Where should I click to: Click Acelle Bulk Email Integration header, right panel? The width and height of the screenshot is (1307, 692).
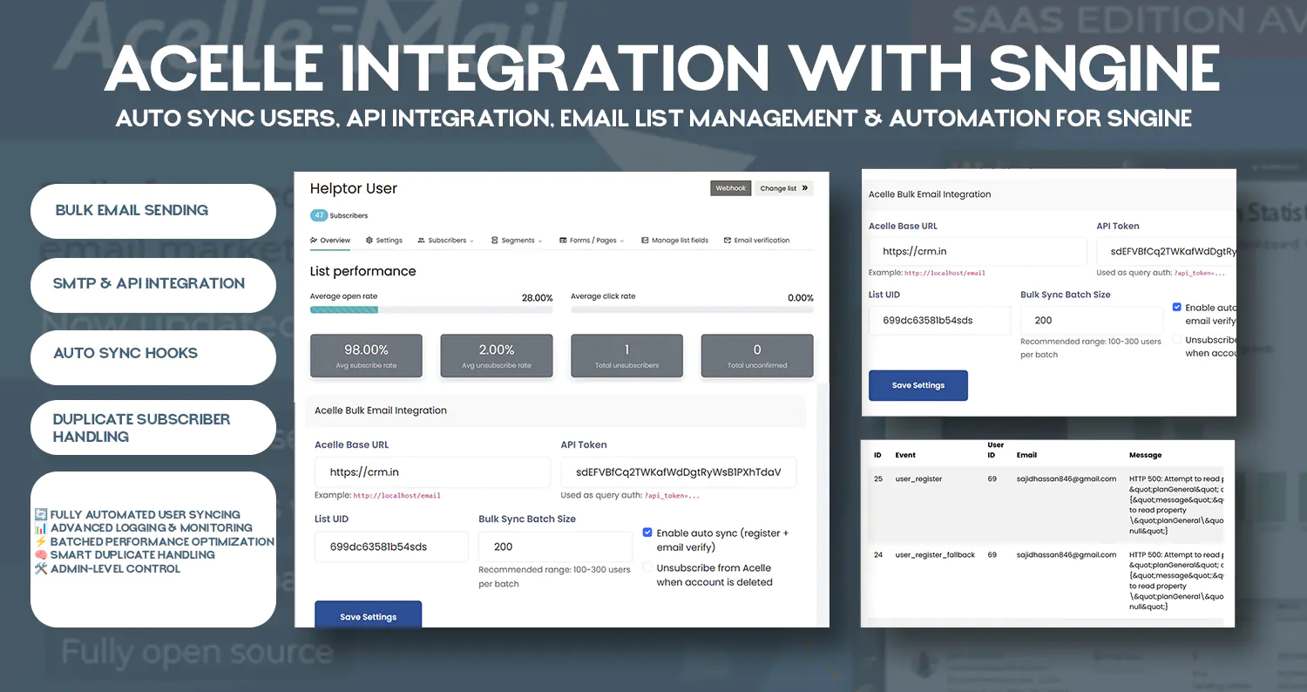pyautogui.click(x=930, y=194)
